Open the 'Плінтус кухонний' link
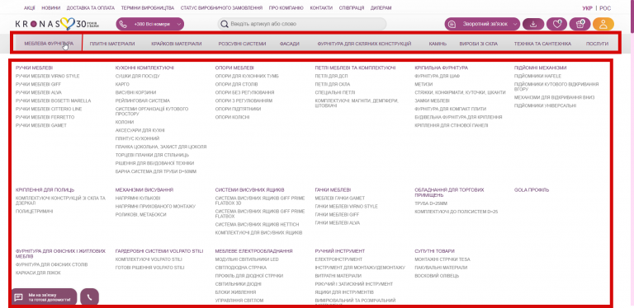 pyautogui.click(x=137, y=138)
